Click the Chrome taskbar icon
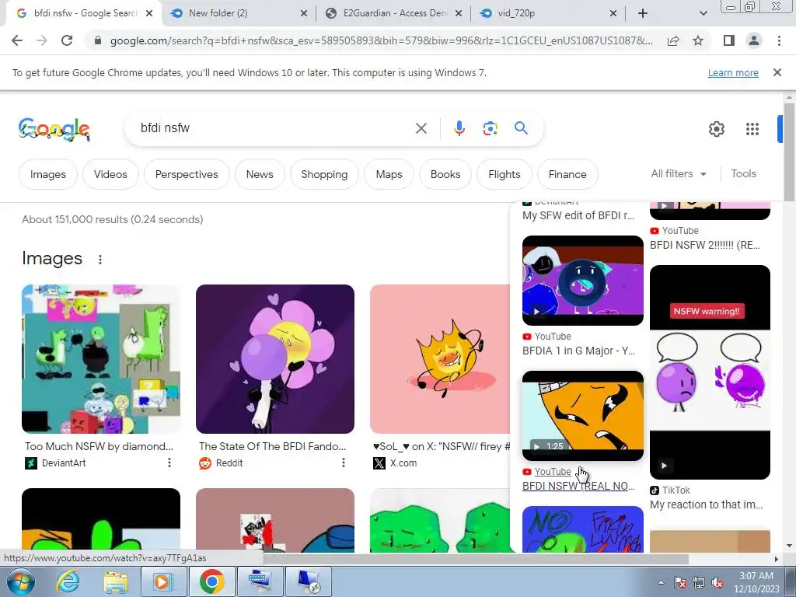The height and width of the screenshot is (597, 796). point(211,581)
